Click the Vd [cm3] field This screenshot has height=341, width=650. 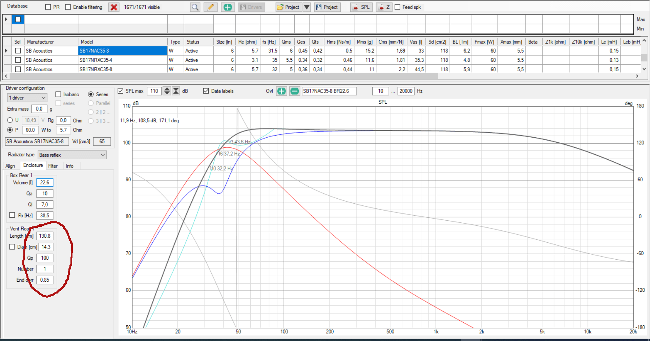pos(102,141)
